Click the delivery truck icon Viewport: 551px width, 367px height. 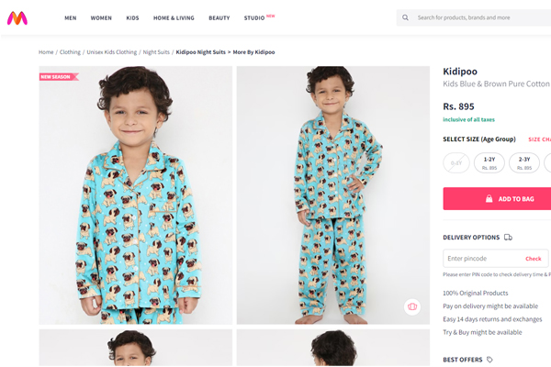(509, 238)
